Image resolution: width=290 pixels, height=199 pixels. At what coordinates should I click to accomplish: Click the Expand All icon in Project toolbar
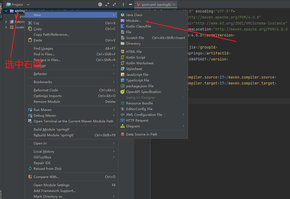click(x=107, y=4)
